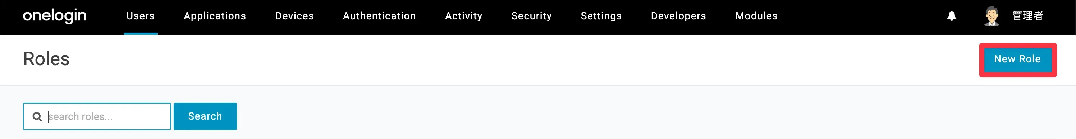
Task: Open the Settings menu
Action: [x=601, y=16]
